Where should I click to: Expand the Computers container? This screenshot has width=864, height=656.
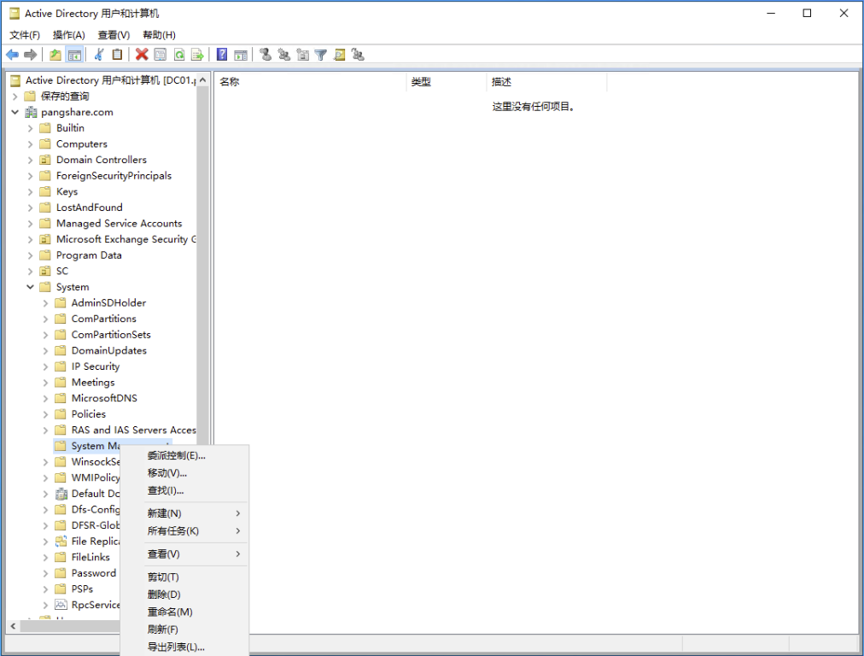click(30, 143)
